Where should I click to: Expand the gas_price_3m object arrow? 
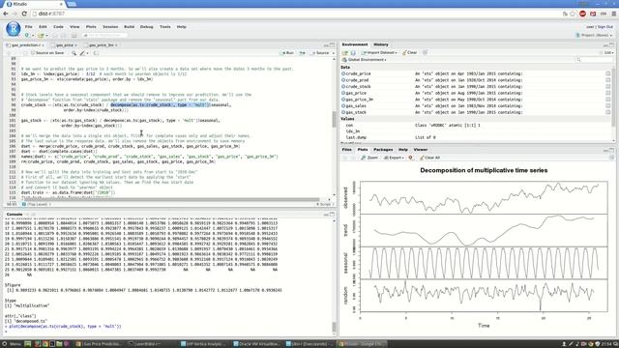[343, 100]
